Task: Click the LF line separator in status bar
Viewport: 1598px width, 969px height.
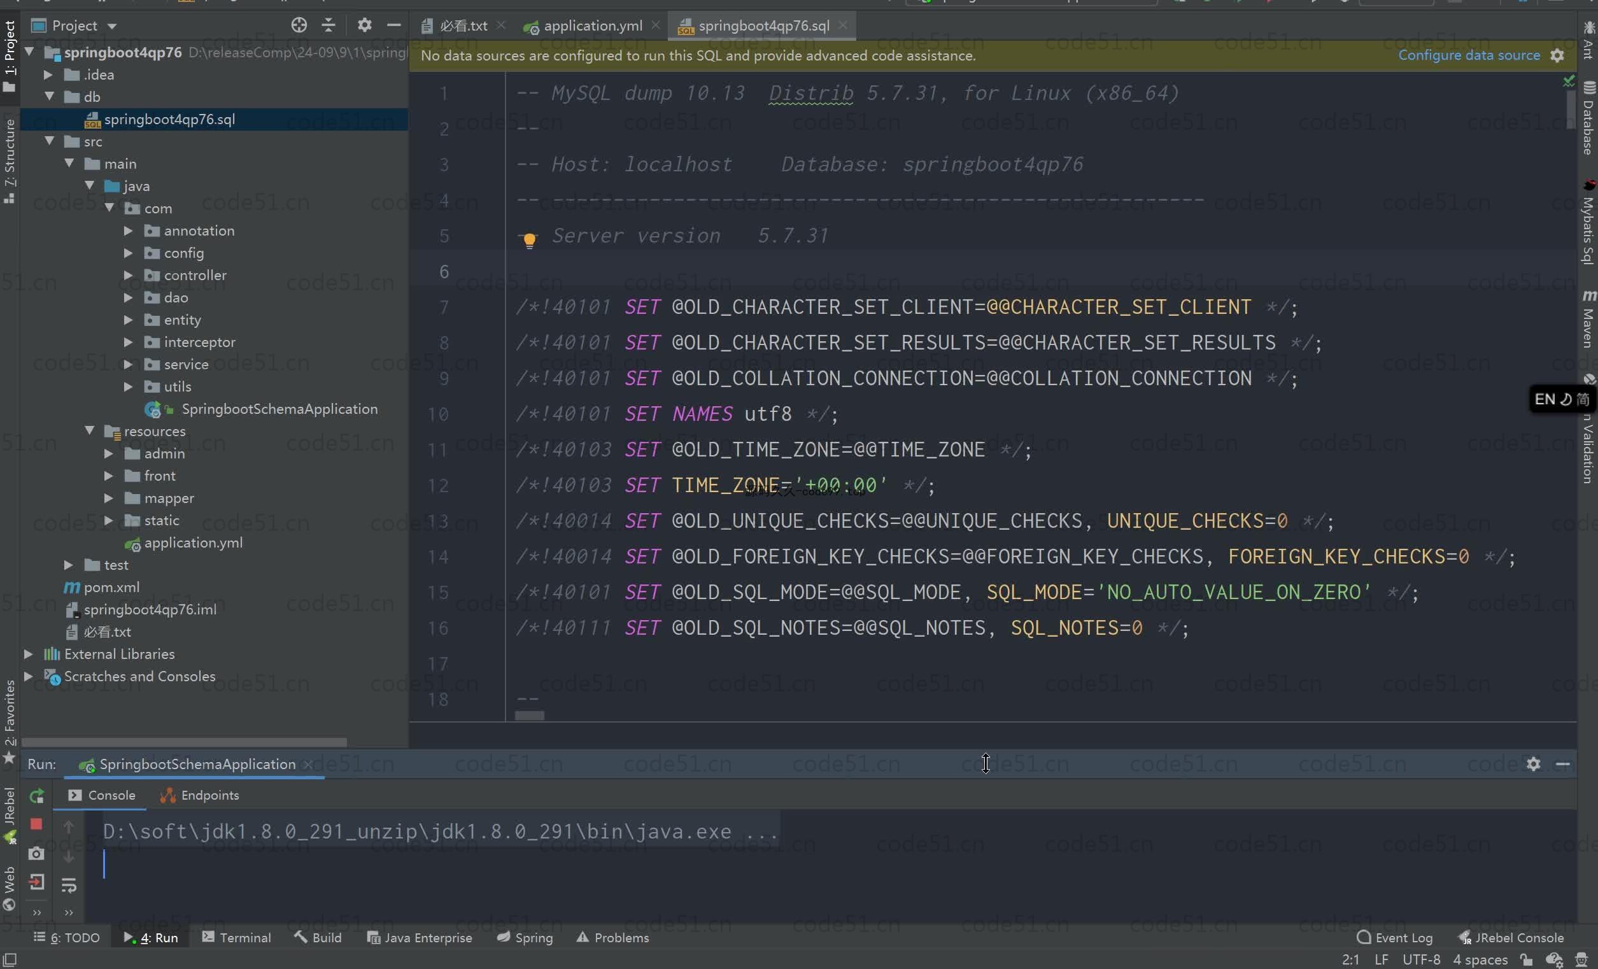Action: click(x=1382, y=959)
